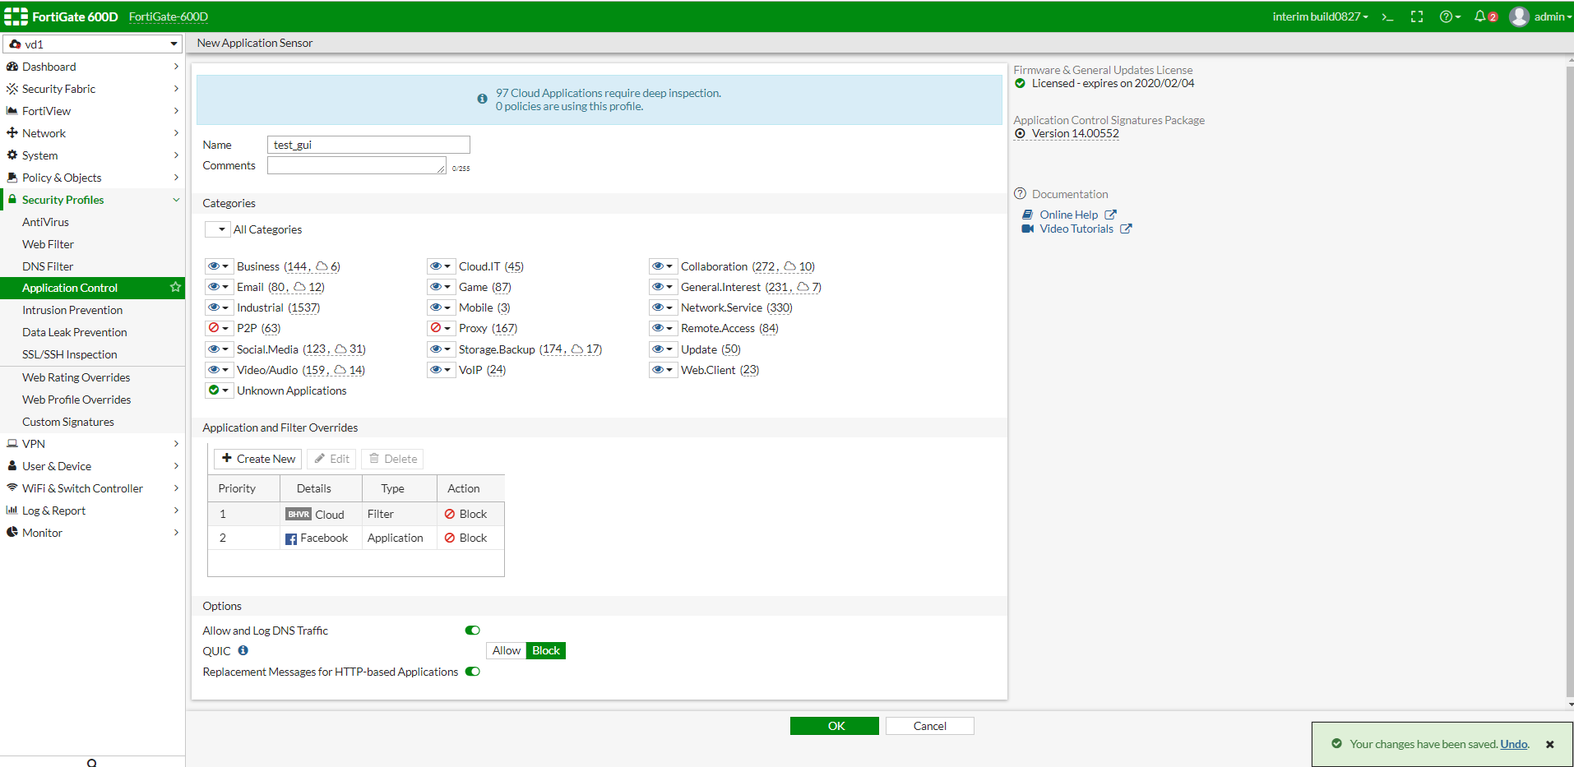Click the Cancel button

click(929, 726)
